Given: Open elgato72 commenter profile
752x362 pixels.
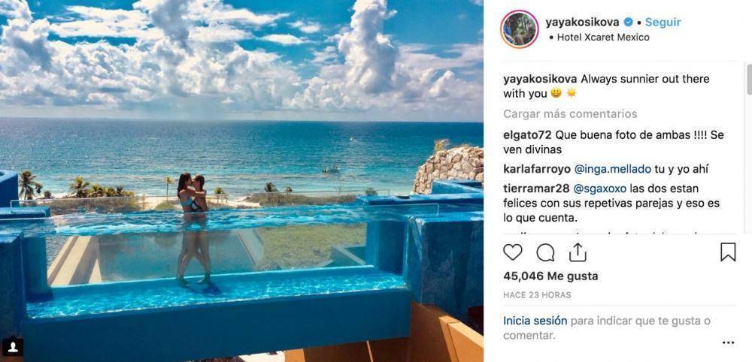Looking at the screenshot, I should pyautogui.click(x=525, y=135).
